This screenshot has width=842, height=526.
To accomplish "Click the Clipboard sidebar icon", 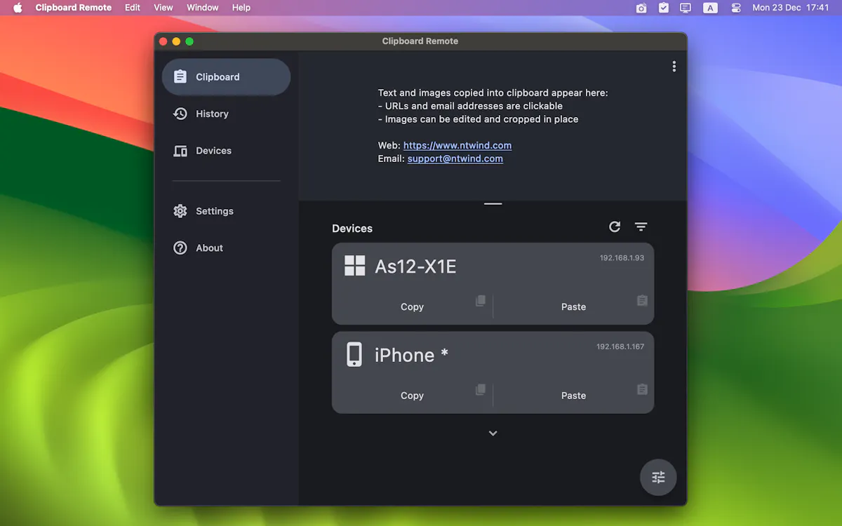I will (x=180, y=77).
